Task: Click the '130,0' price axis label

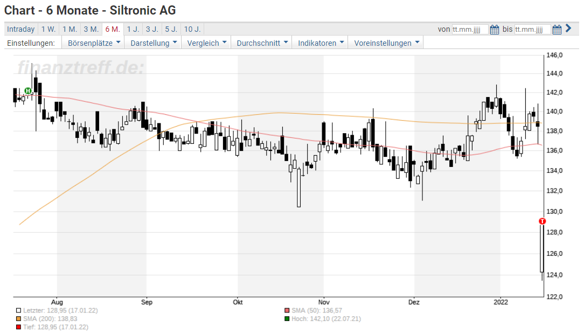Action: 554,212
